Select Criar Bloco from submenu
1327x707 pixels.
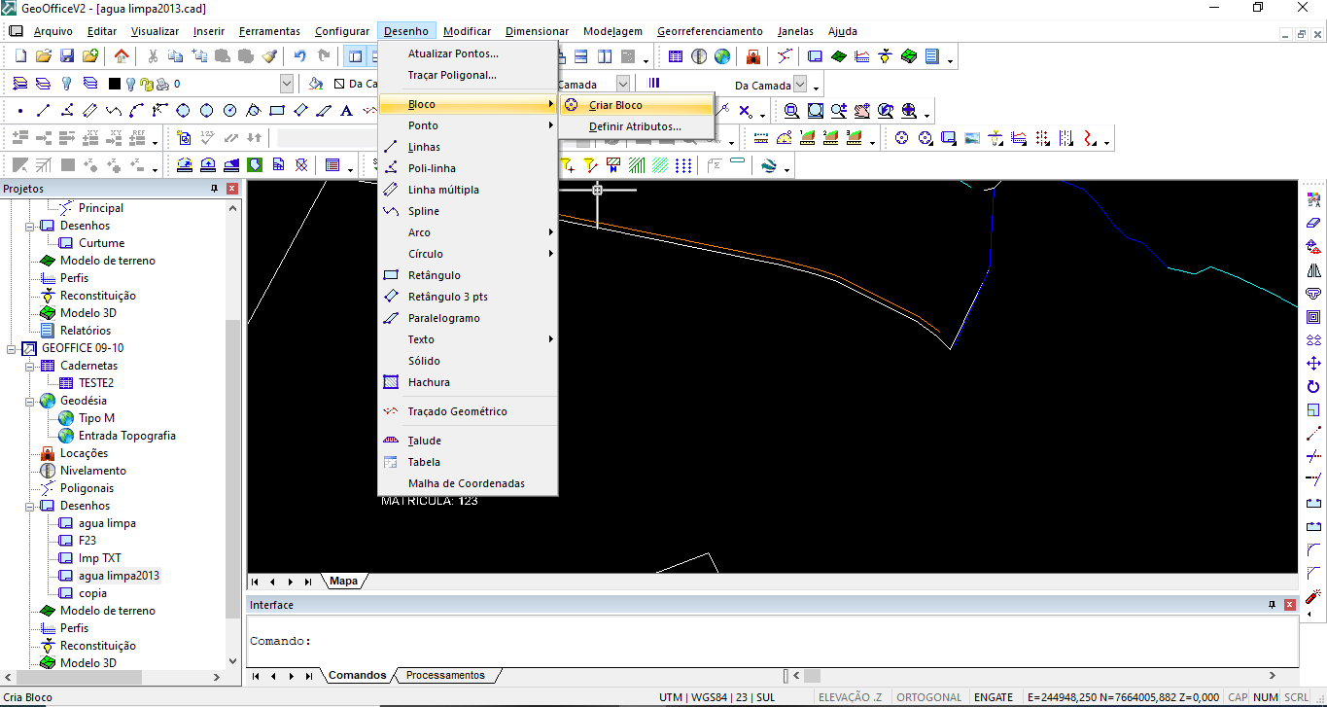click(615, 105)
